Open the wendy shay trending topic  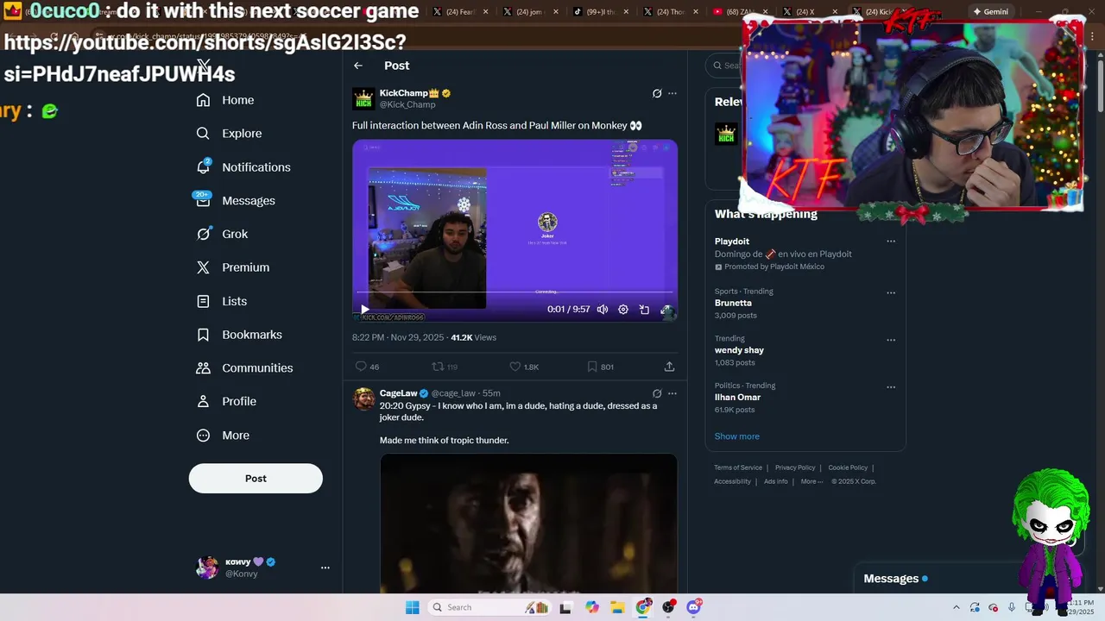coord(739,350)
